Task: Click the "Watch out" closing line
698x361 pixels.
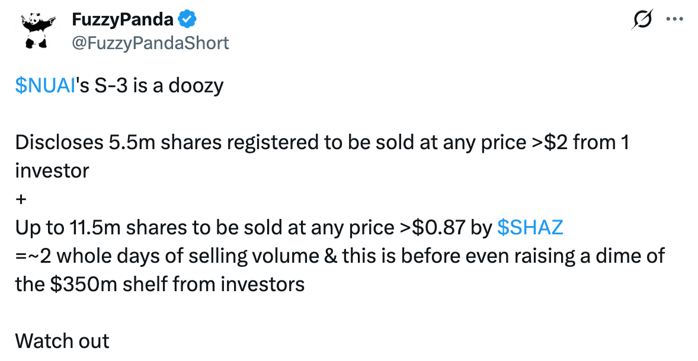Action: coord(62,341)
